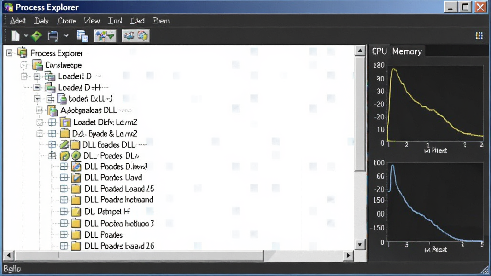Open the Crome menu
The image size is (491, 276).
tap(67, 21)
